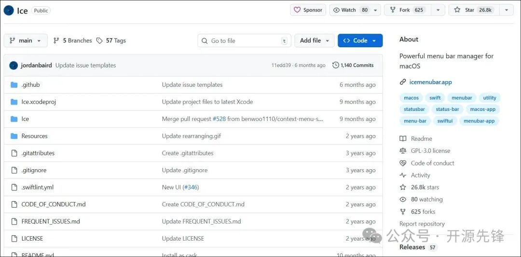Viewport: 521px width, 257px height.
Task: Open the Star lists dropdown arrow
Action: point(507,10)
